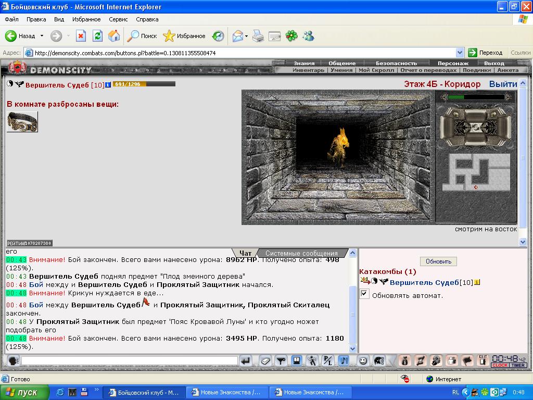The width and height of the screenshot is (533, 400).
Task: Pick up the belt item thumbnail
Action: pos(22,122)
